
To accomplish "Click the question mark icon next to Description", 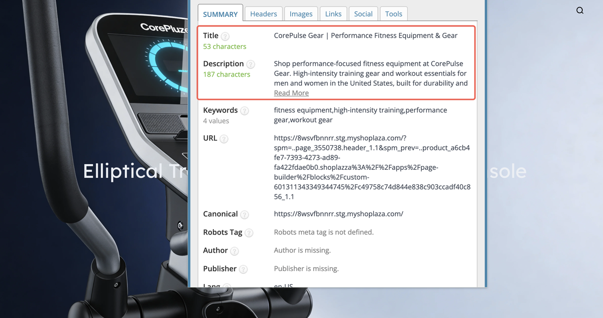I will click(250, 64).
